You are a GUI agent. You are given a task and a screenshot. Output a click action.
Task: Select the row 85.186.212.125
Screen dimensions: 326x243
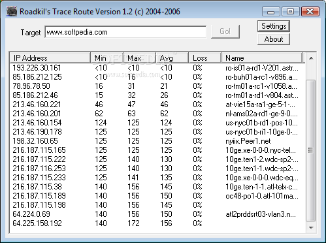point(157,77)
